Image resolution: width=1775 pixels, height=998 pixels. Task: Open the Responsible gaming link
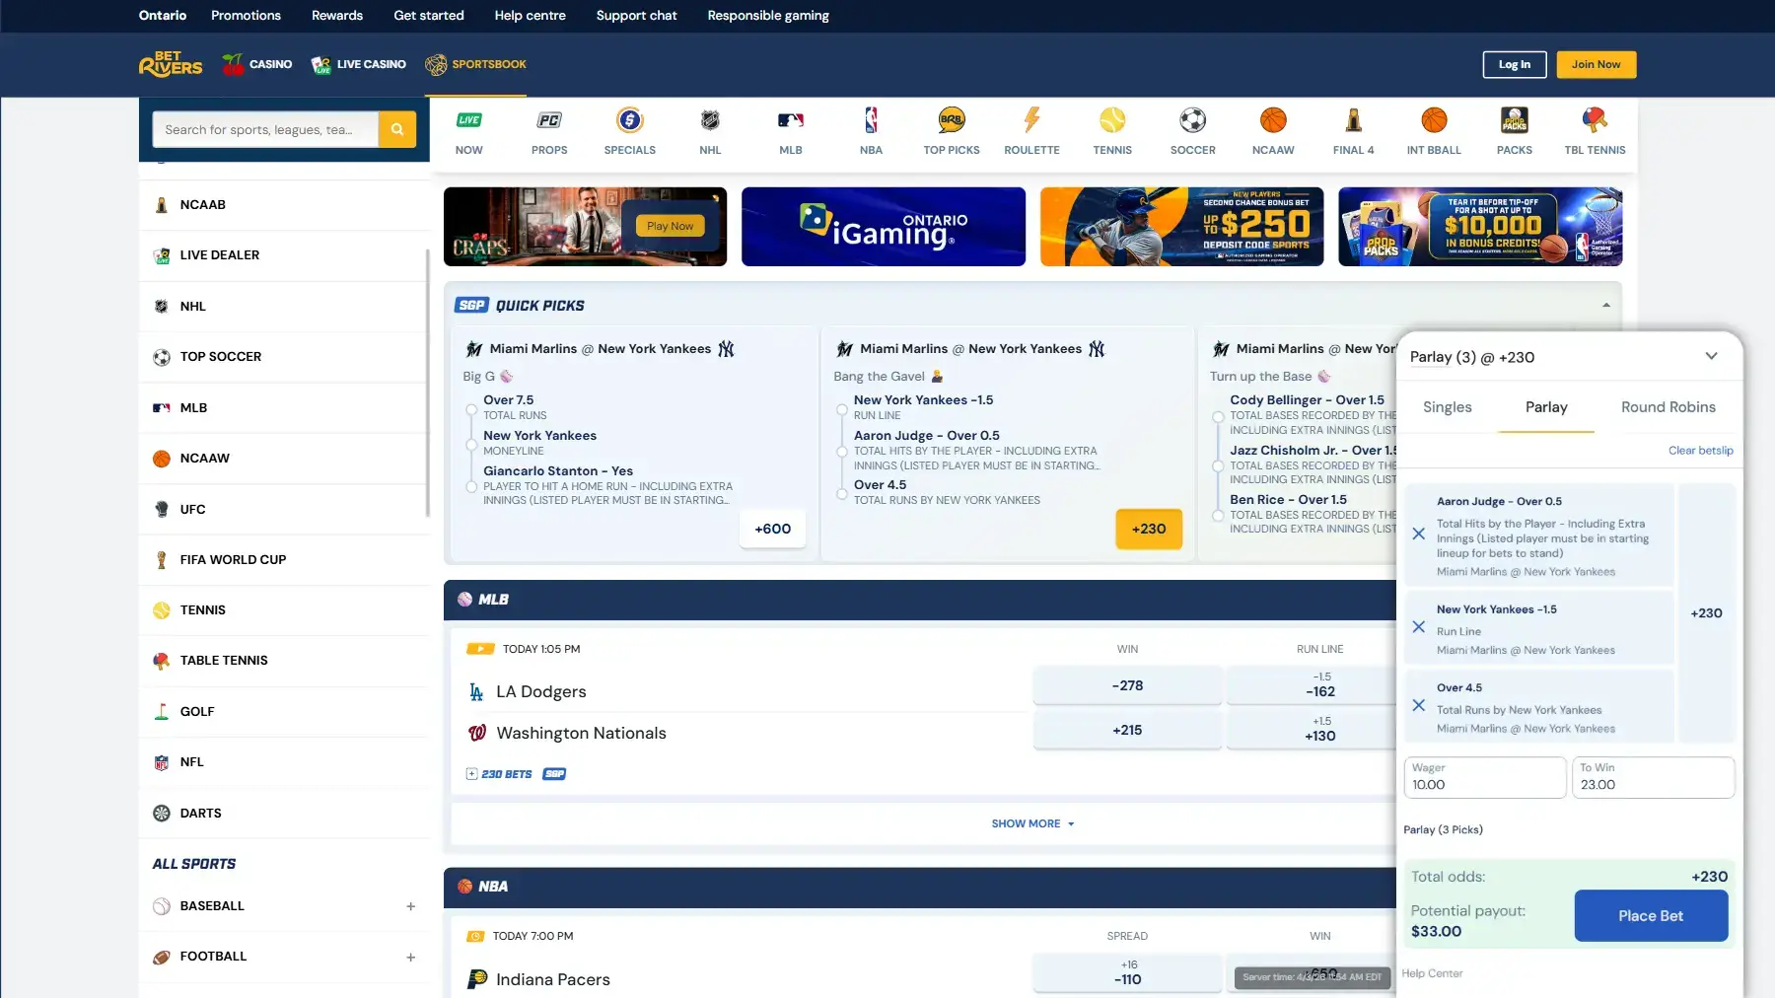pyautogui.click(x=768, y=16)
